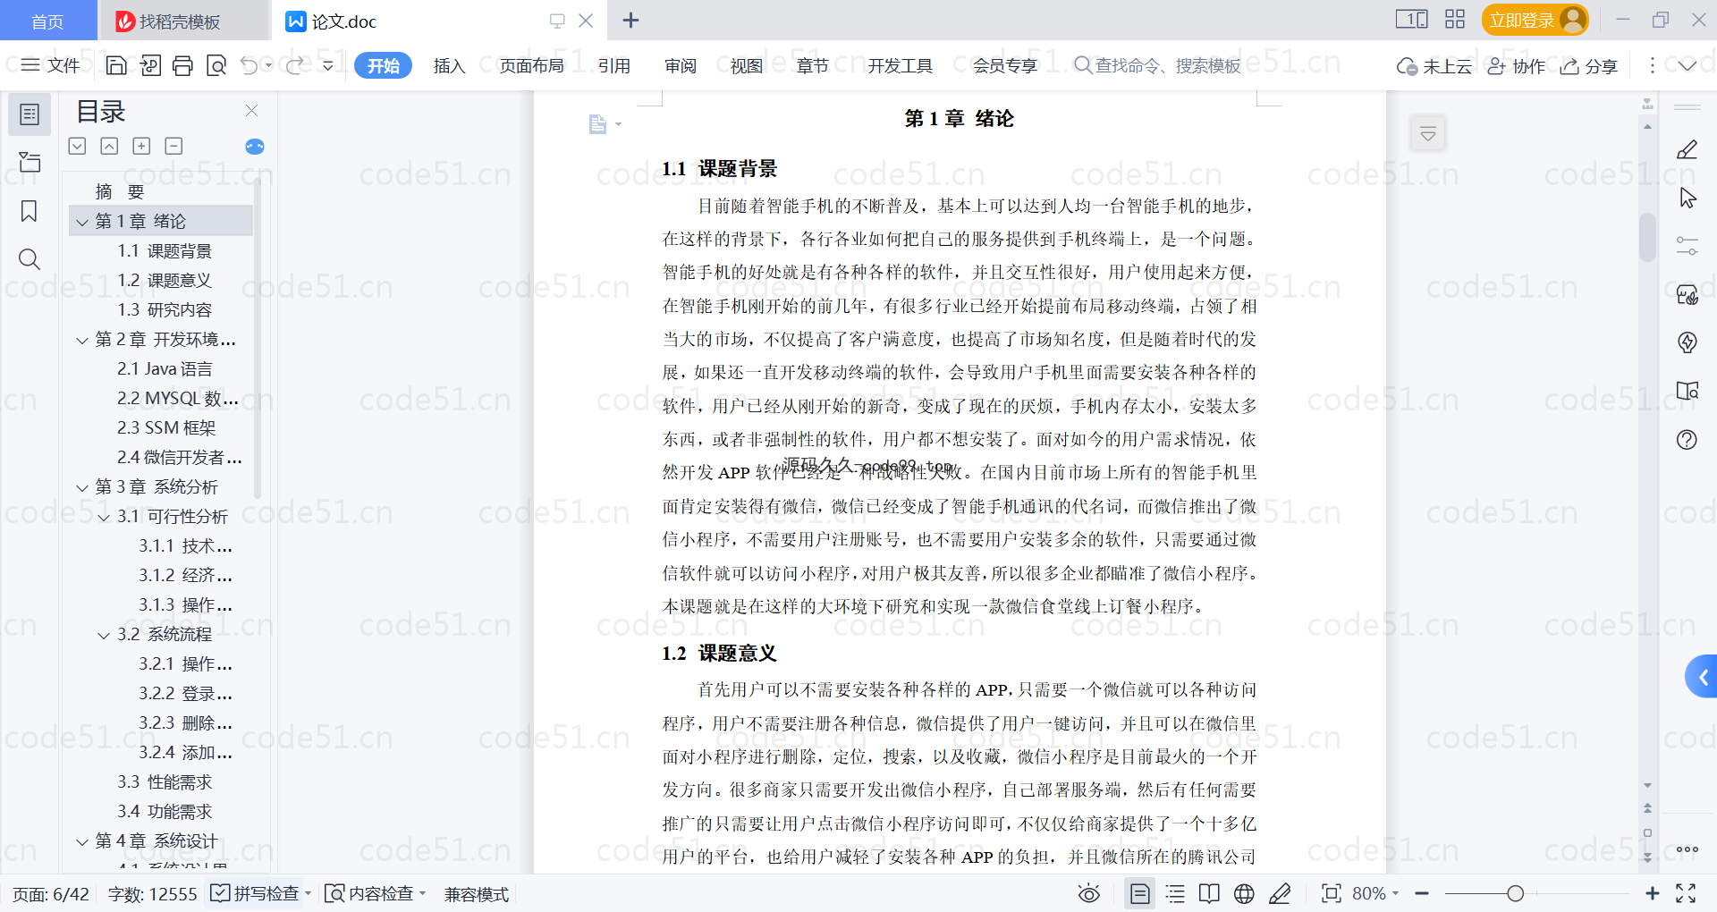Click the 未上云 cloud button
This screenshot has width=1717, height=912.
(x=1434, y=66)
